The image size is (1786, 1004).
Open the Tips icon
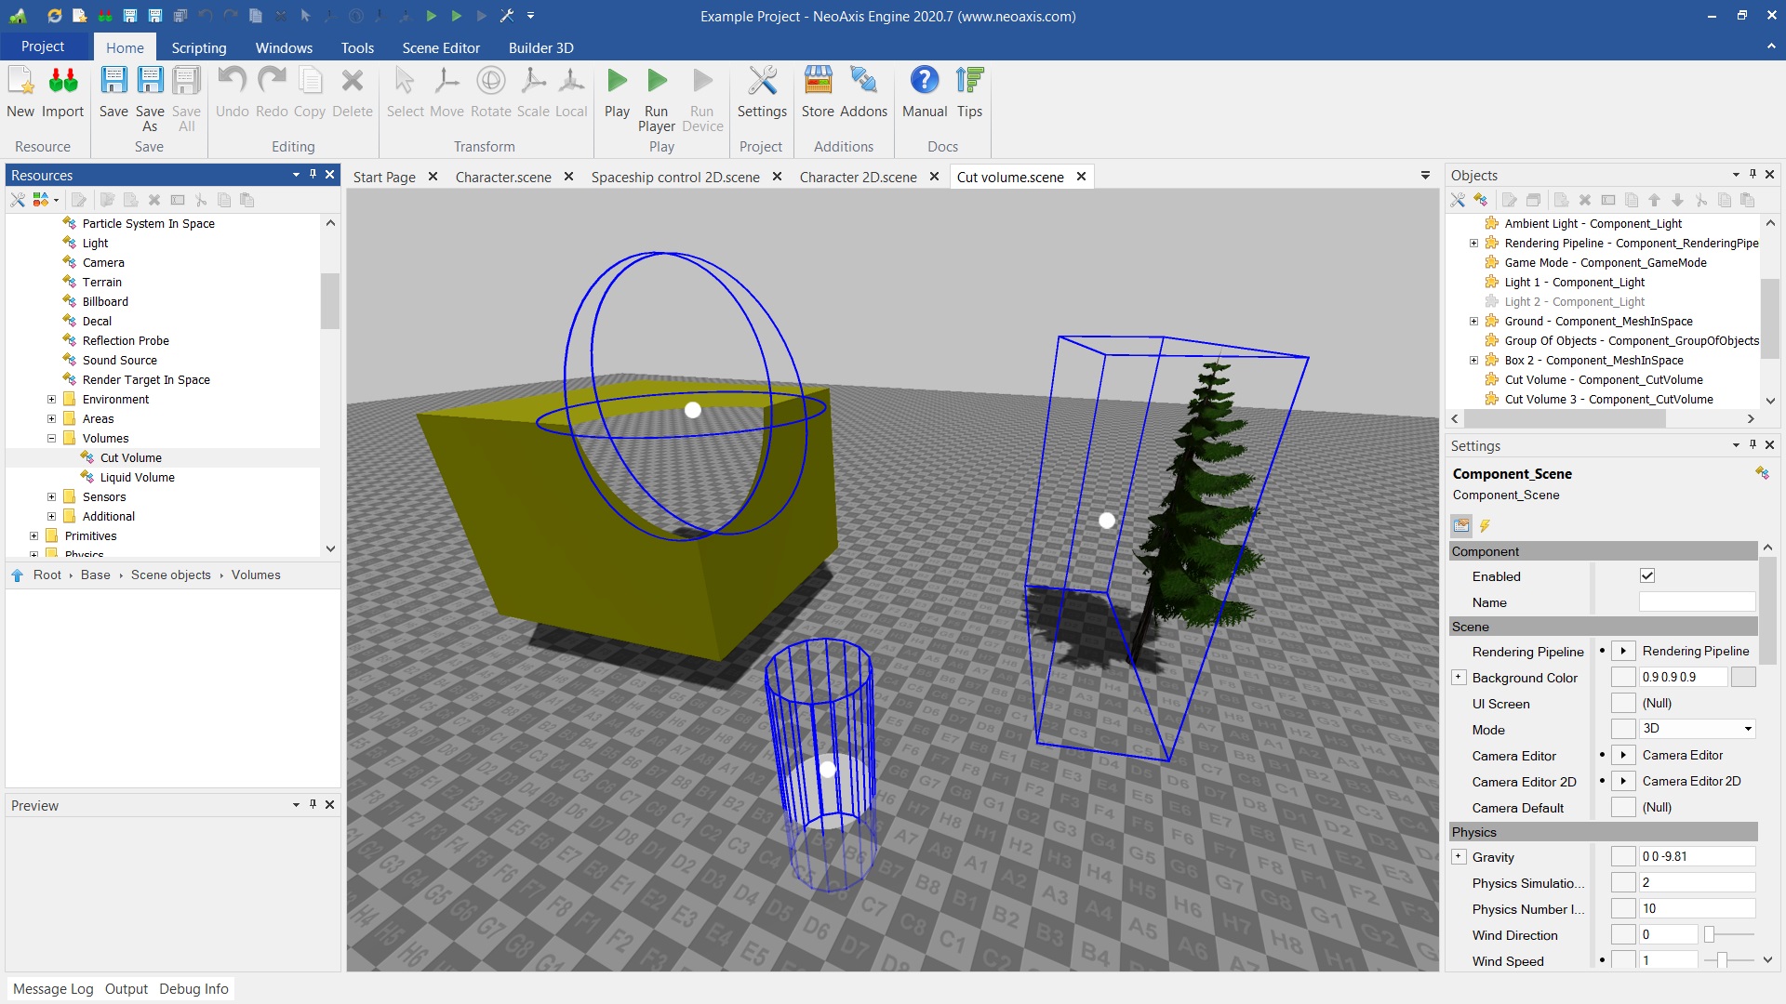tap(969, 82)
